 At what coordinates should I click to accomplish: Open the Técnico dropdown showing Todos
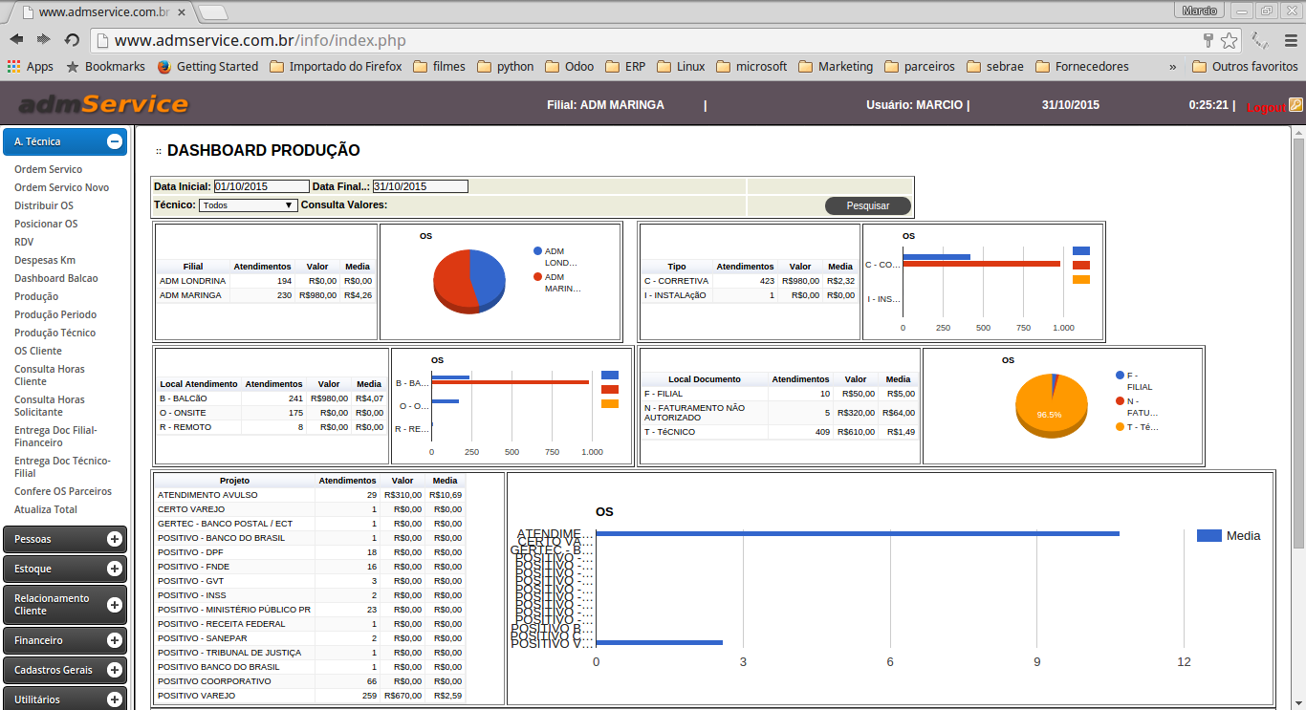click(248, 205)
